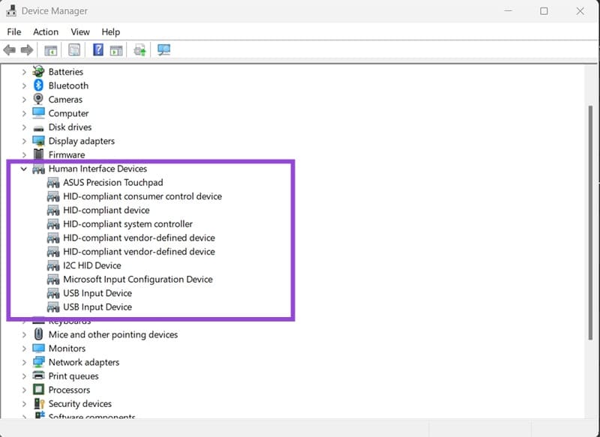This screenshot has width=600, height=437.
Task: Open the View menu
Action: pyautogui.click(x=80, y=31)
